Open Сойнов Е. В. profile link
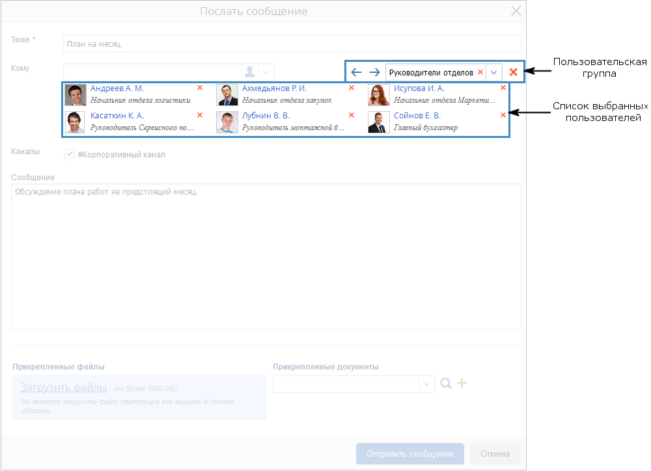This screenshot has height=471, width=651. point(417,116)
